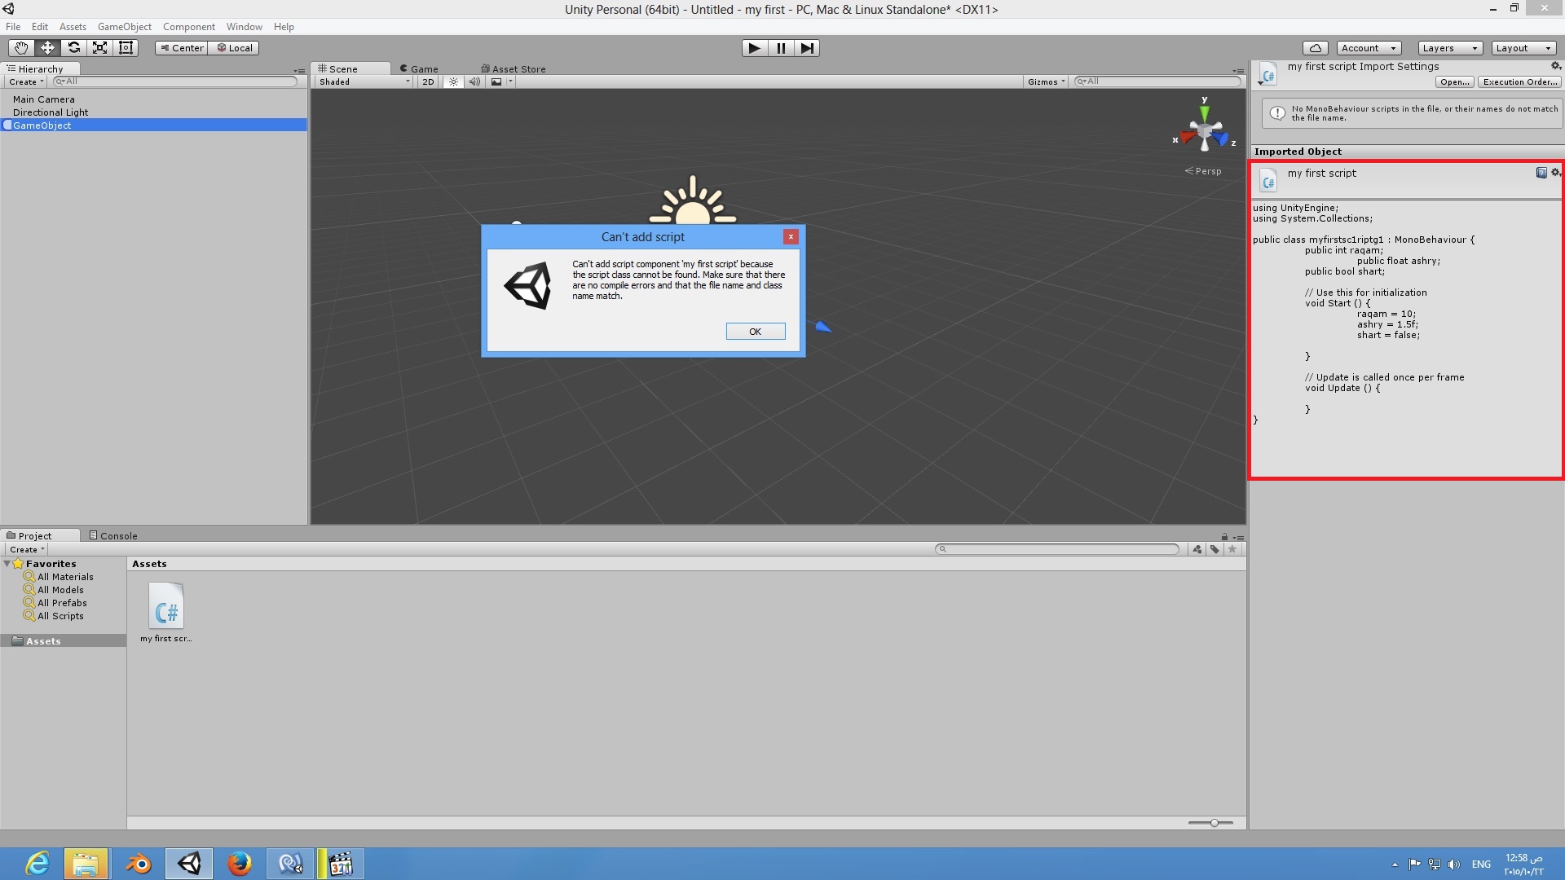Toggle scene effects image icon
The height and width of the screenshot is (880, 1565).
(x=496, y=82)
